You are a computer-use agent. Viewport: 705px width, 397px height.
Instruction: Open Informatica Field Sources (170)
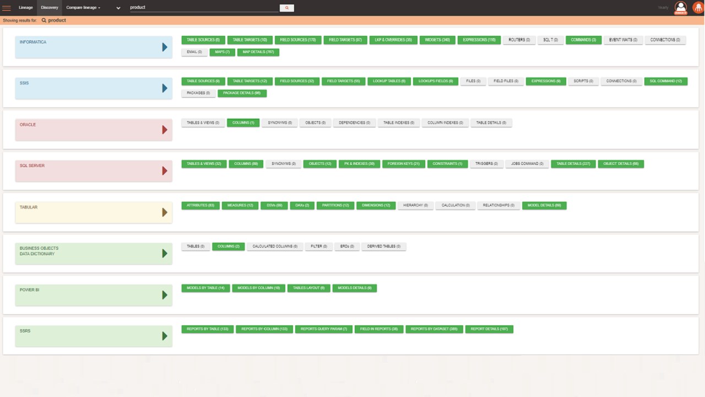[x=298, y=40]
